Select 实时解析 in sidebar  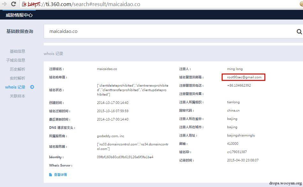tap(18, 78)
